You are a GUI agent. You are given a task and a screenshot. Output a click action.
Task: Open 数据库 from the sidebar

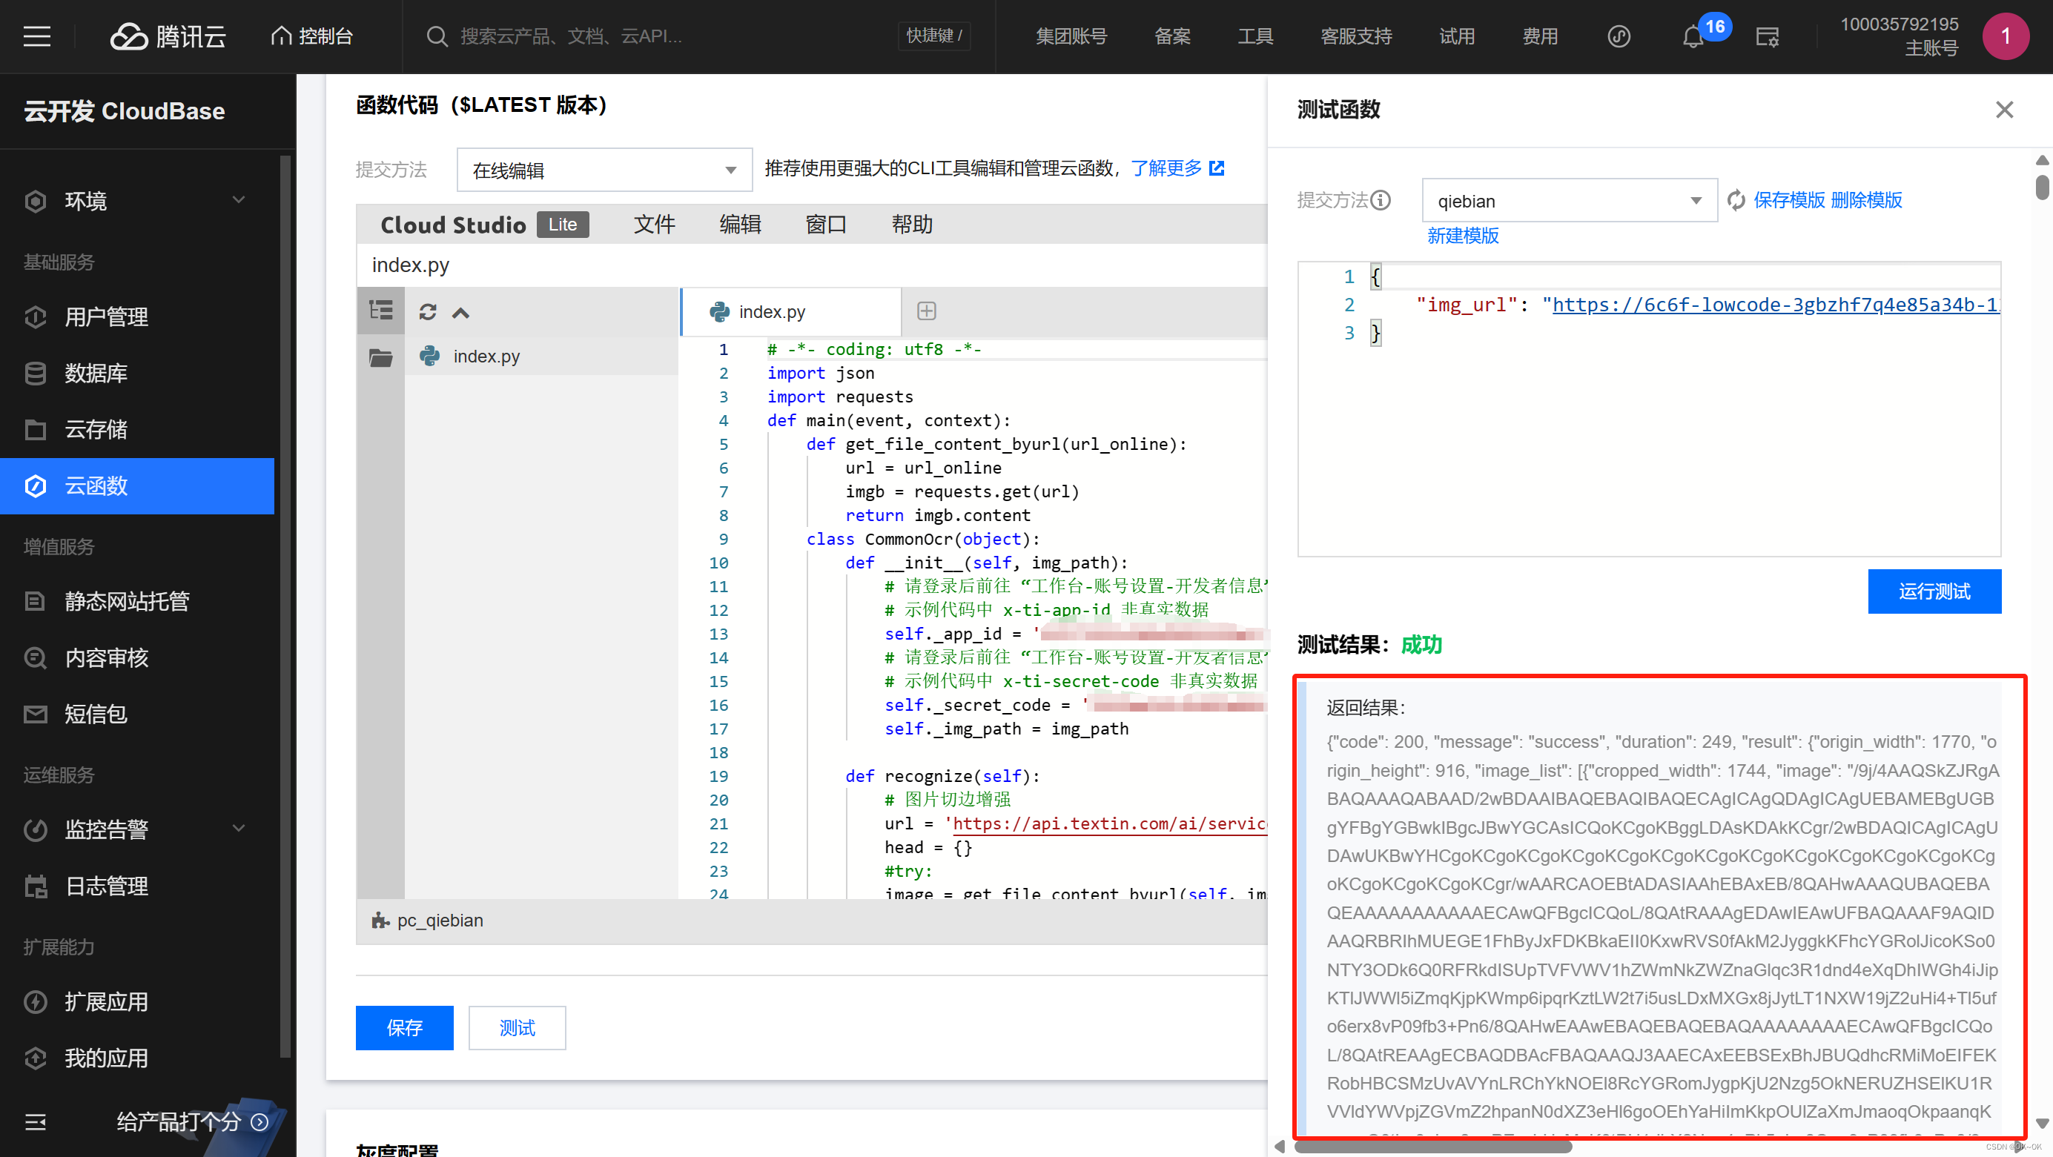pos(96,373)
